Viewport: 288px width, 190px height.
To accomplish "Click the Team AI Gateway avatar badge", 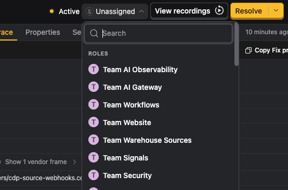I will pyautogui.click(x=94, y=87).
